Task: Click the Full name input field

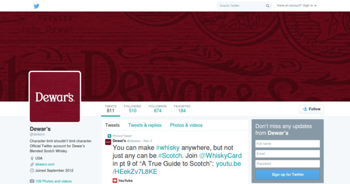Action: tap(287, 144)
